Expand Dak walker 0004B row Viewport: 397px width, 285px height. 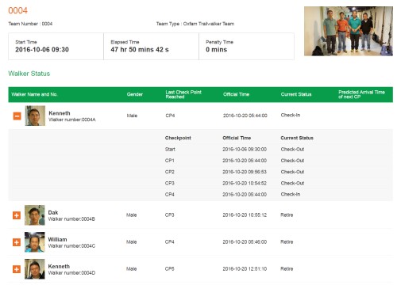tap(17, 215)
